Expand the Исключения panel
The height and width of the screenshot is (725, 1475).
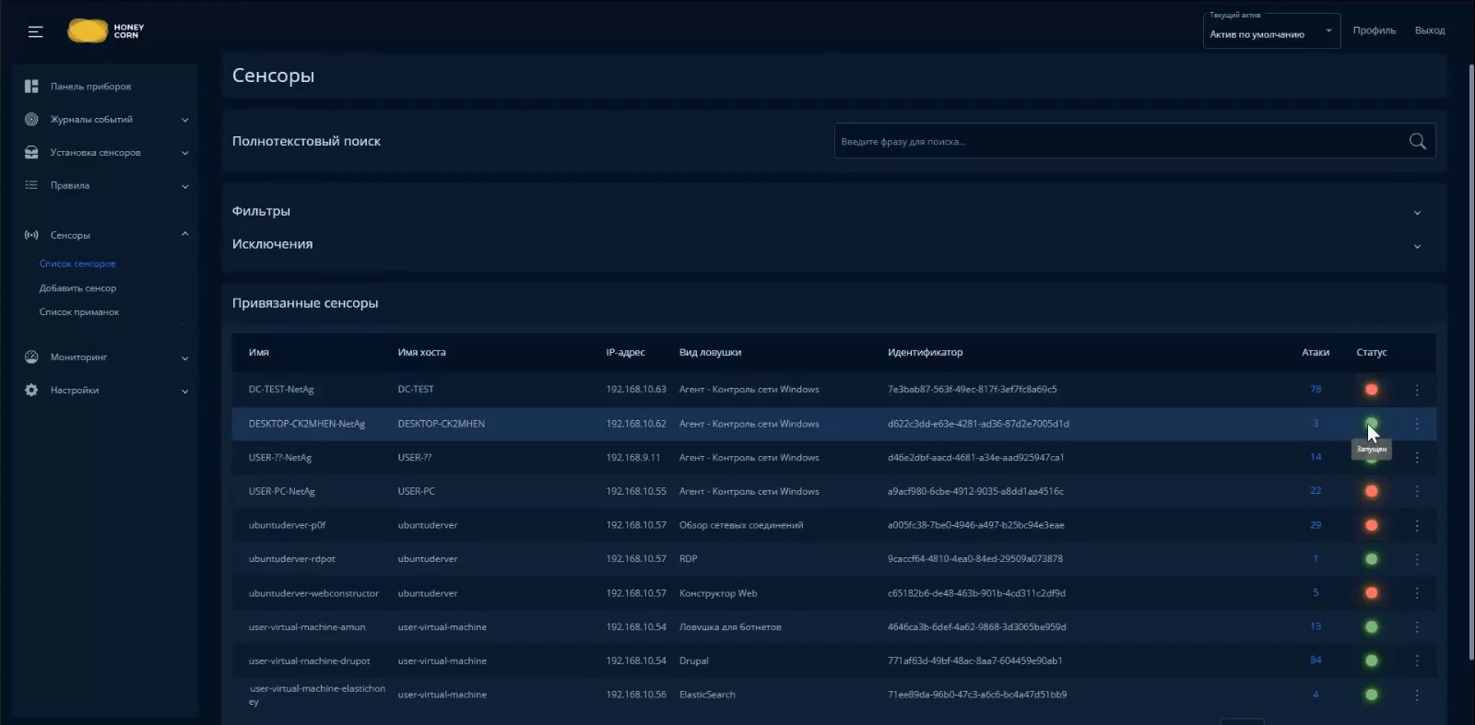pyautogui.click(x=1417, y=246)
